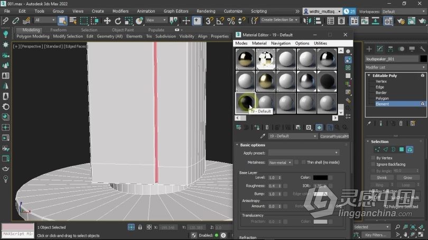Select the gold material sample slot
The height and width of the screenshot is (240, 428).
(265, 81)
